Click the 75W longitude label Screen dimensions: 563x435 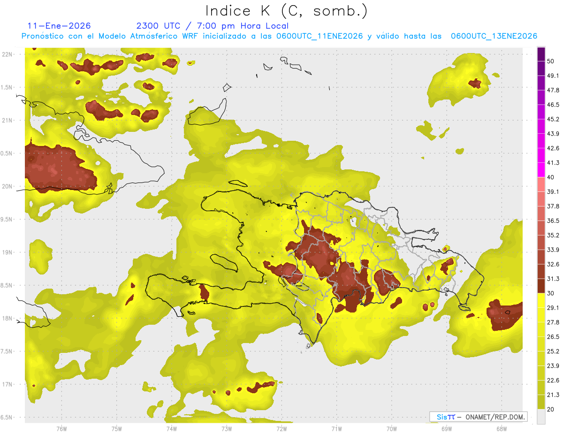pyautogui.click(x=116, y=428)
